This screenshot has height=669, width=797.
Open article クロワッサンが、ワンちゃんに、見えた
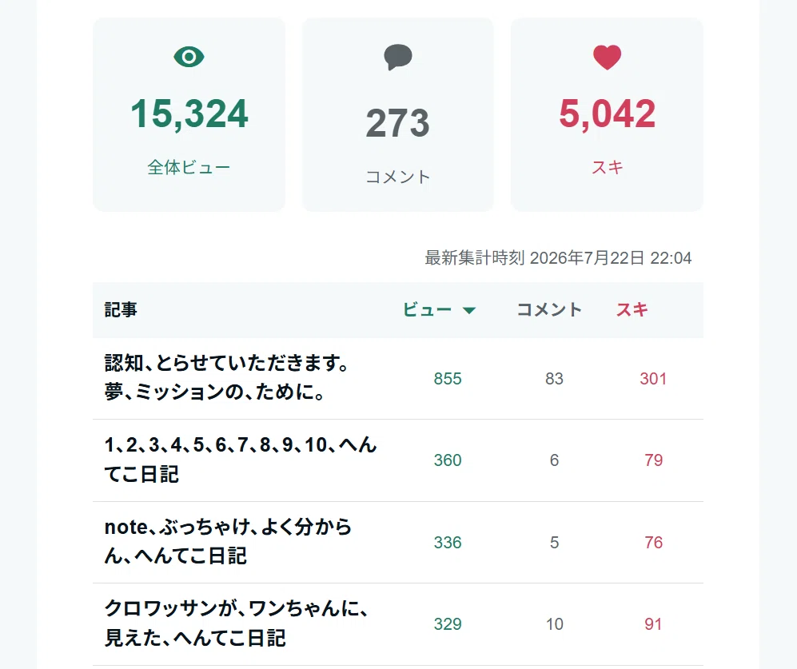pos(236,623)
